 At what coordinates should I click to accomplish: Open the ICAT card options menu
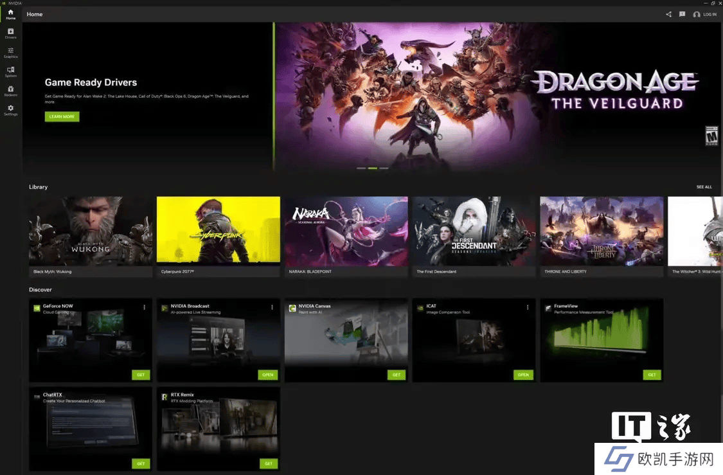pyautogui.click(x=528, y=307)
